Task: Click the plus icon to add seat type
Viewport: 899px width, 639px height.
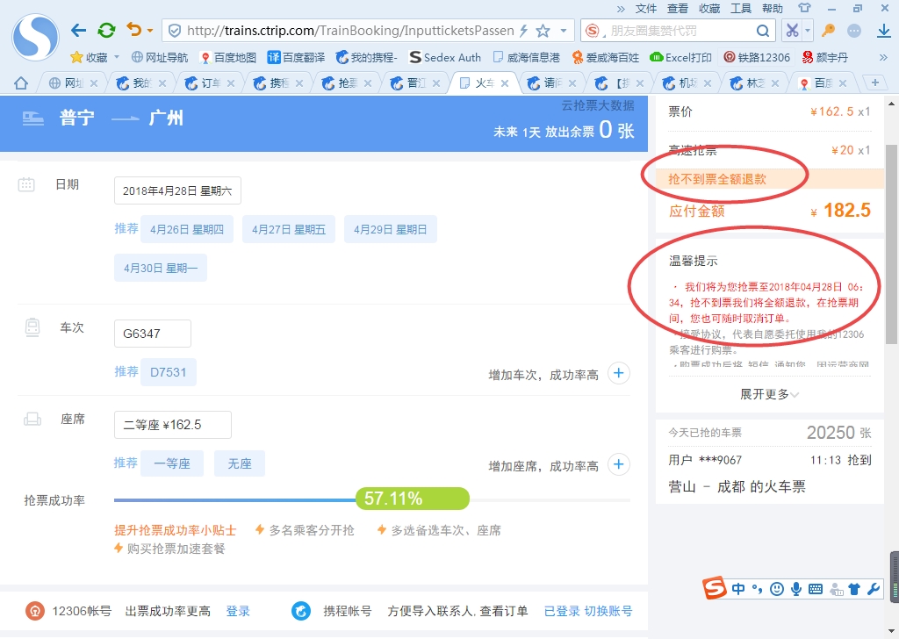Action: pos(619,464)
